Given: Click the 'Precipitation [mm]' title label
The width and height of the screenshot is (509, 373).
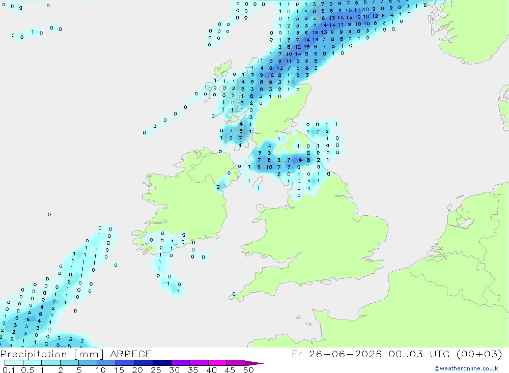Looking at the screenshot, I should (52, 354).
